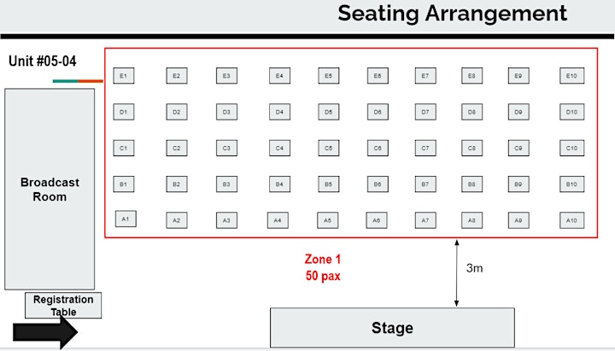Click seat E10 in top row

point(571,76)
